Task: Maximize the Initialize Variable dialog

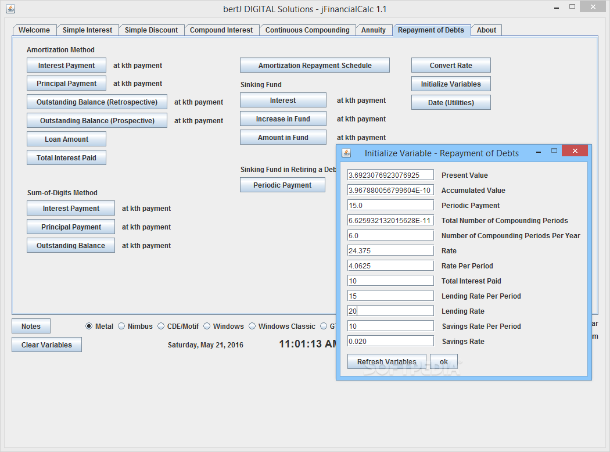Action: [x=554, y=151]
